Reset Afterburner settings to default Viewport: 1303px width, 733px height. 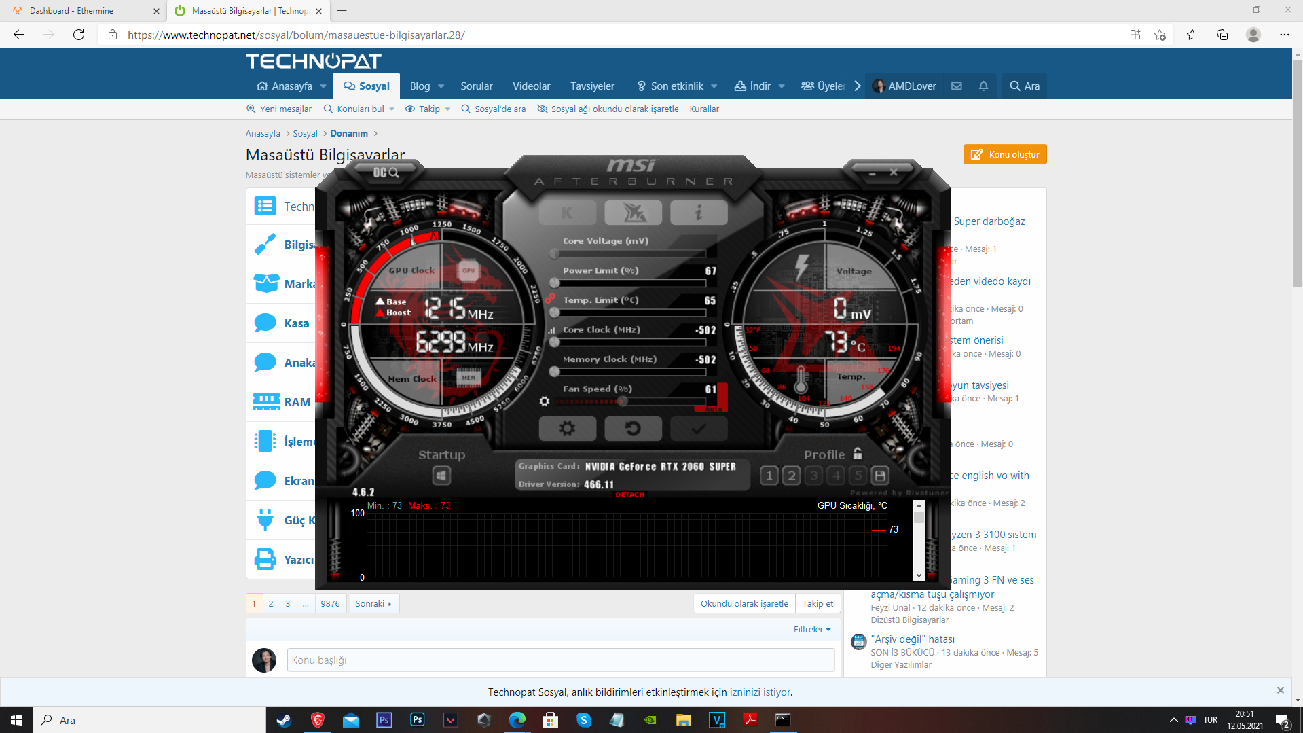pos(633,429)
